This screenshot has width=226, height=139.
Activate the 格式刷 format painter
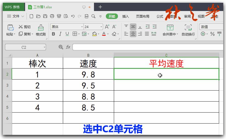[x=41, y=30]
